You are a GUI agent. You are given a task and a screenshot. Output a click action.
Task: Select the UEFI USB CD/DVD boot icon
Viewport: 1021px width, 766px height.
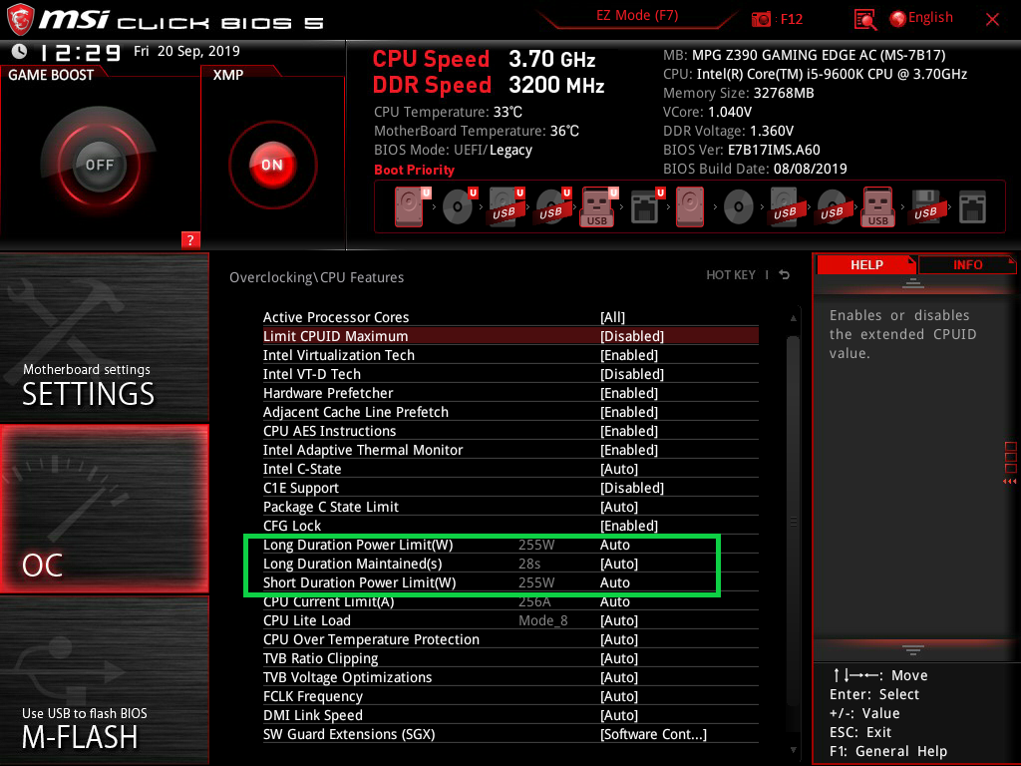tap(552, 206)
